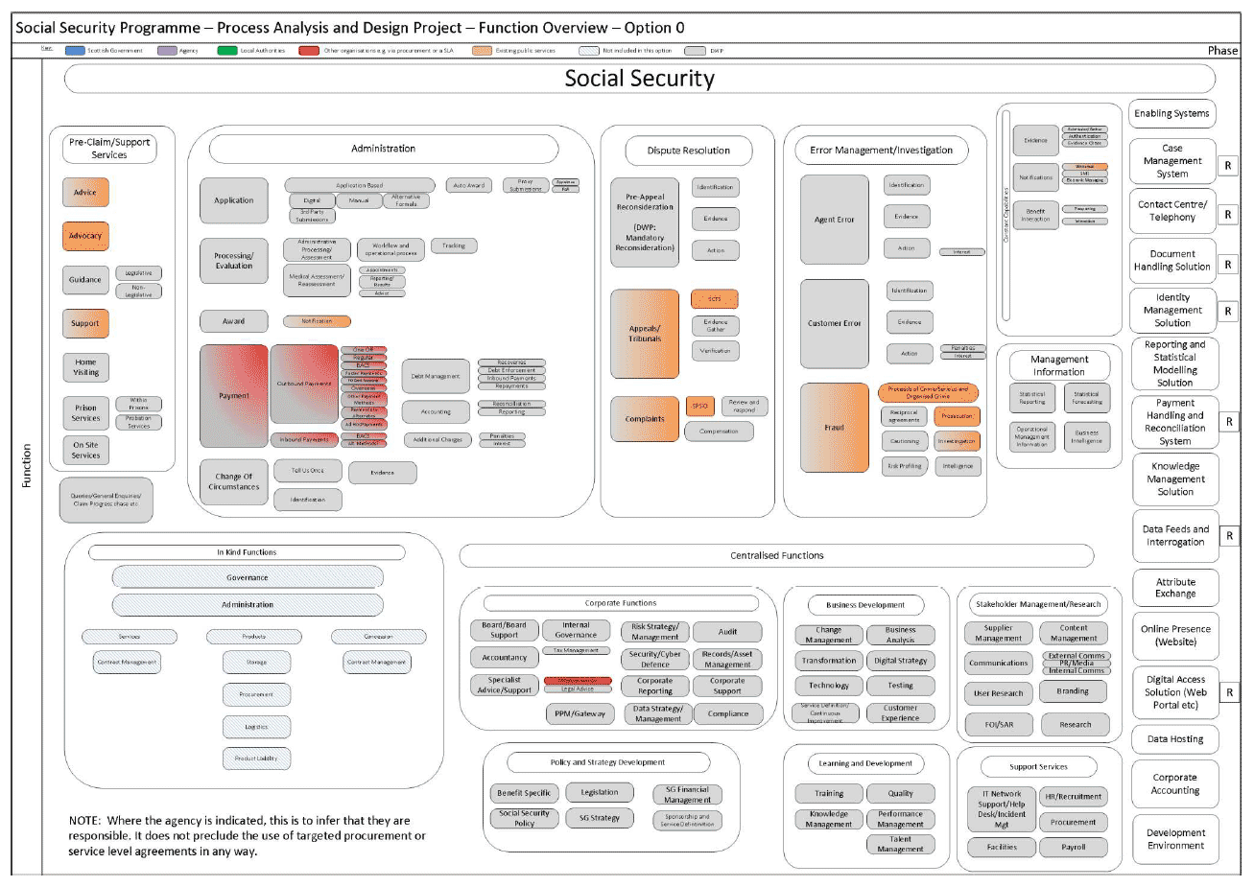The width and height of the screenshot is (1254, 887).
Task: Select the SG Strategy box
Action: click(x=600, y=818)
